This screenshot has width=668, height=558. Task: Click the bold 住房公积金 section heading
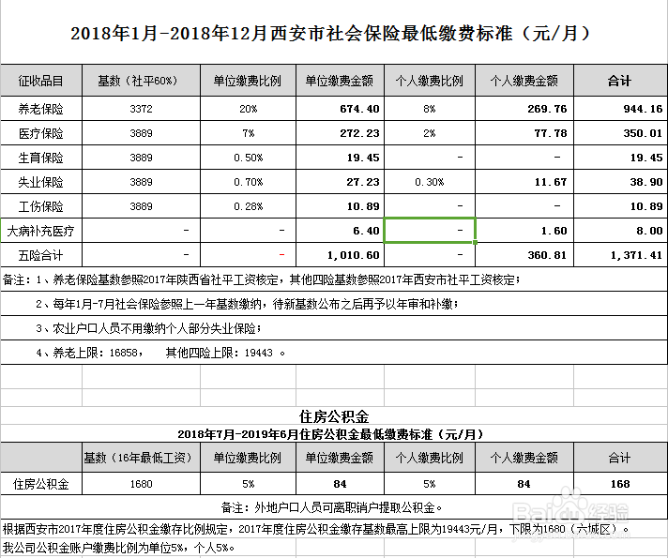pos(334,416)
